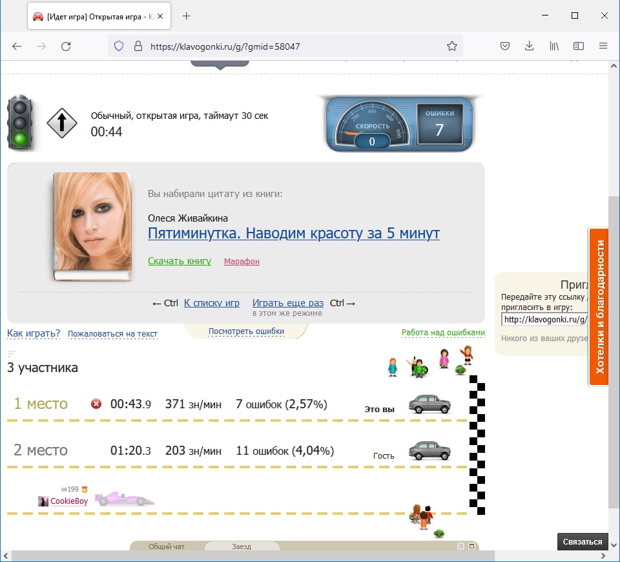Click the diamond up-arrow game mode icon
The width and height of the screenshot is (620, 562).
[62, 123]
